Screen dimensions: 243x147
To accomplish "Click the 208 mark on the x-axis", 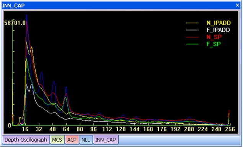I will click(x=189, y=129).
